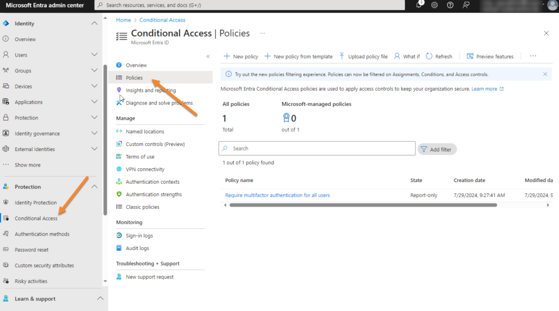Image resolution: width=559 pixels, height=311 pixels.
Task: Select Policies in the inner menu
Action: tap(160, 78)
